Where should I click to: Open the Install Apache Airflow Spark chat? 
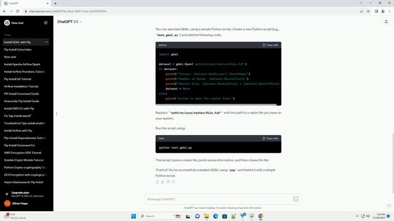(26, 64)
